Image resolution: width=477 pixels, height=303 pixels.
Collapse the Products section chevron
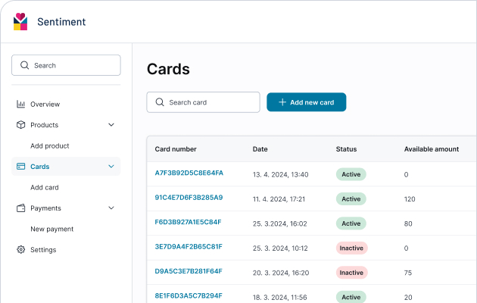point(111,125)
